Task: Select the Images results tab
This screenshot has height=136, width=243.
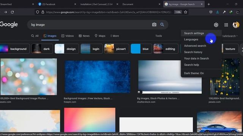Action: [50, 36]
